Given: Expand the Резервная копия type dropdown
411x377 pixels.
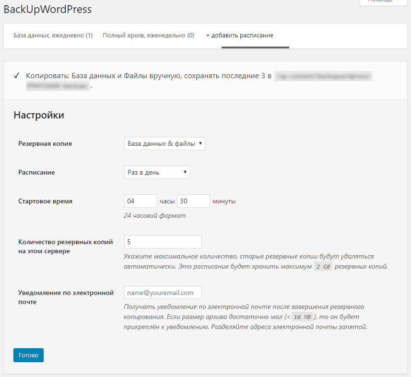Looking at the screenshot, I should pos(164,143).
